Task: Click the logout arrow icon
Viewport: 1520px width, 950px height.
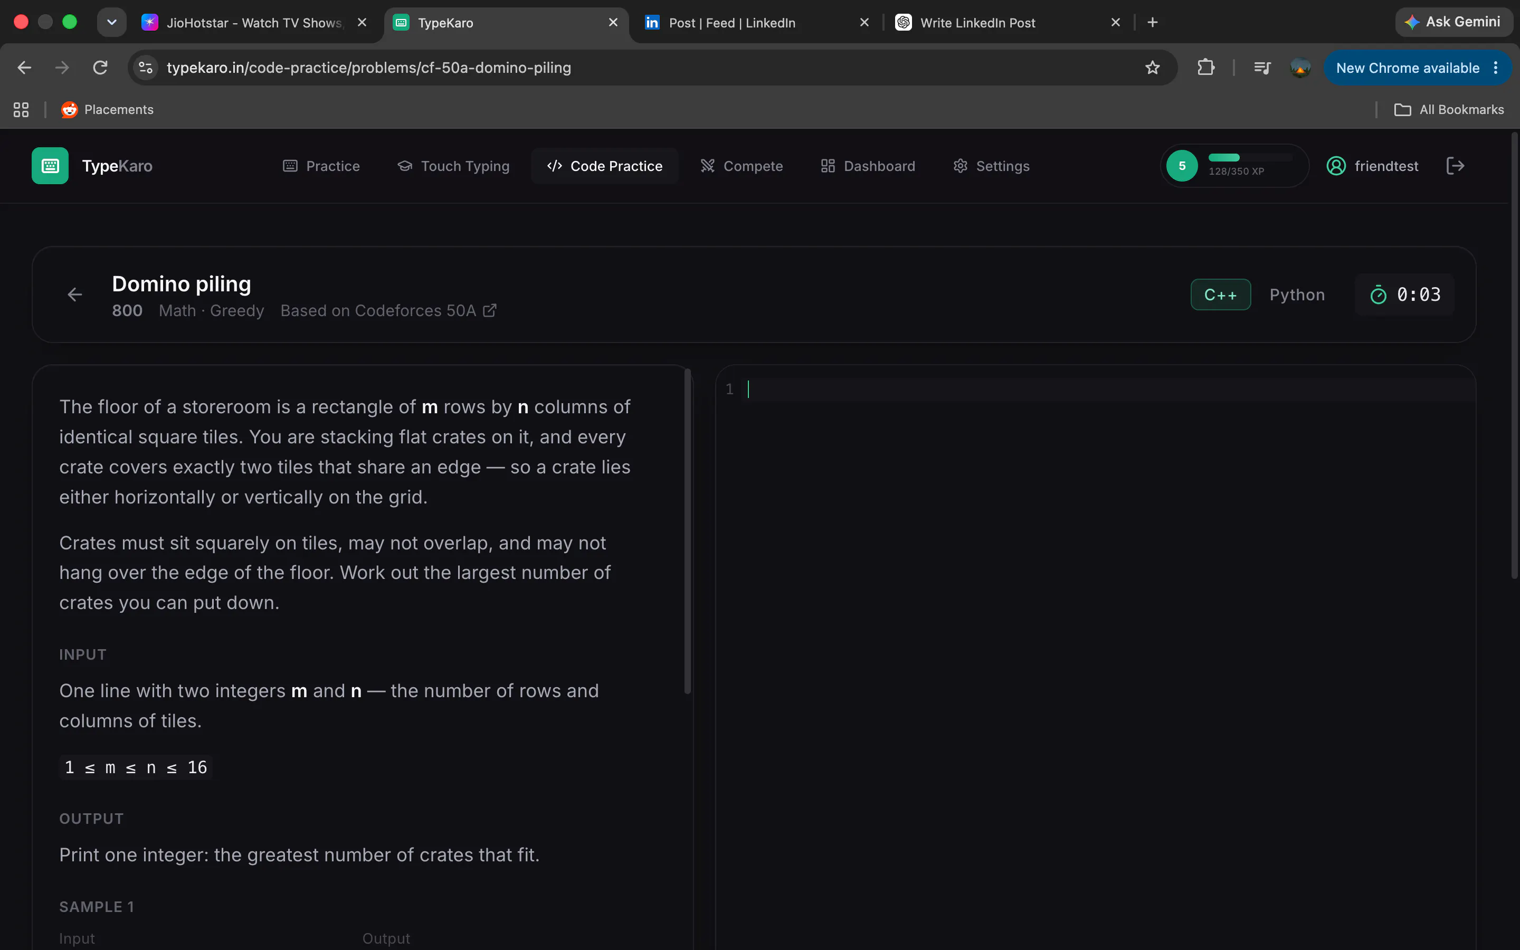Action: pos(1455,166)
